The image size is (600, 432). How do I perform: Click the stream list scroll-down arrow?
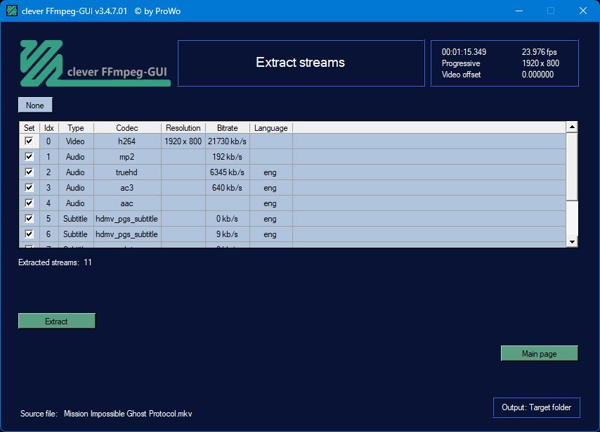pos(572,241)
